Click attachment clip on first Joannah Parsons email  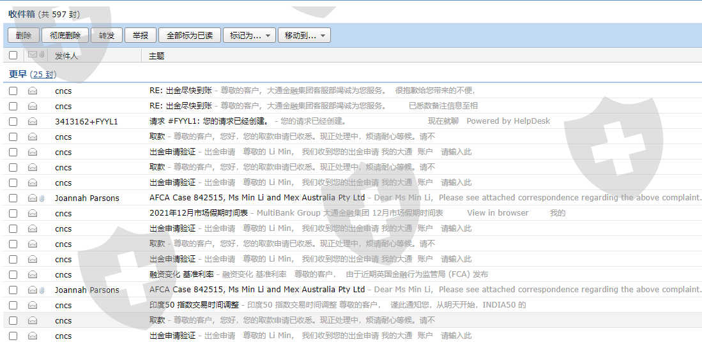coord(42,198)
